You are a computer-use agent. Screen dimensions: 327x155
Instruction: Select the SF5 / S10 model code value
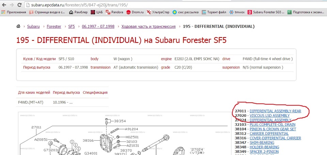[66, 59]
